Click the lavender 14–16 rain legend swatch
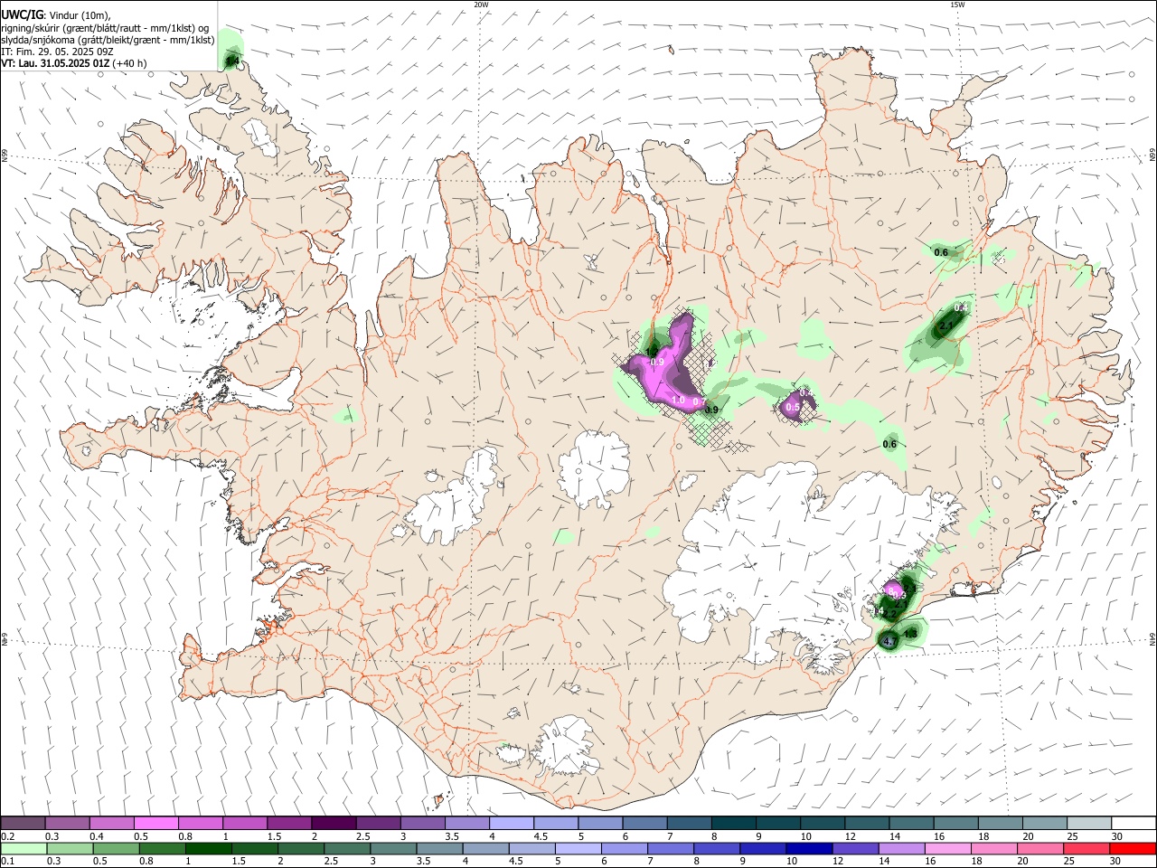Screen dimensions: 1157x868 tap(901, 849)
